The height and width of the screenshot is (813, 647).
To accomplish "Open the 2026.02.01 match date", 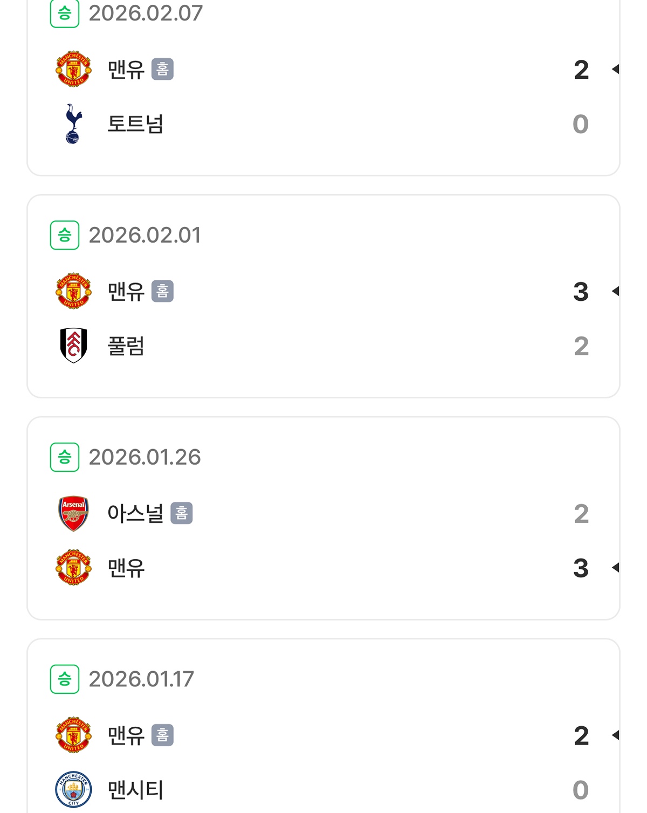I will click(144, 235).
